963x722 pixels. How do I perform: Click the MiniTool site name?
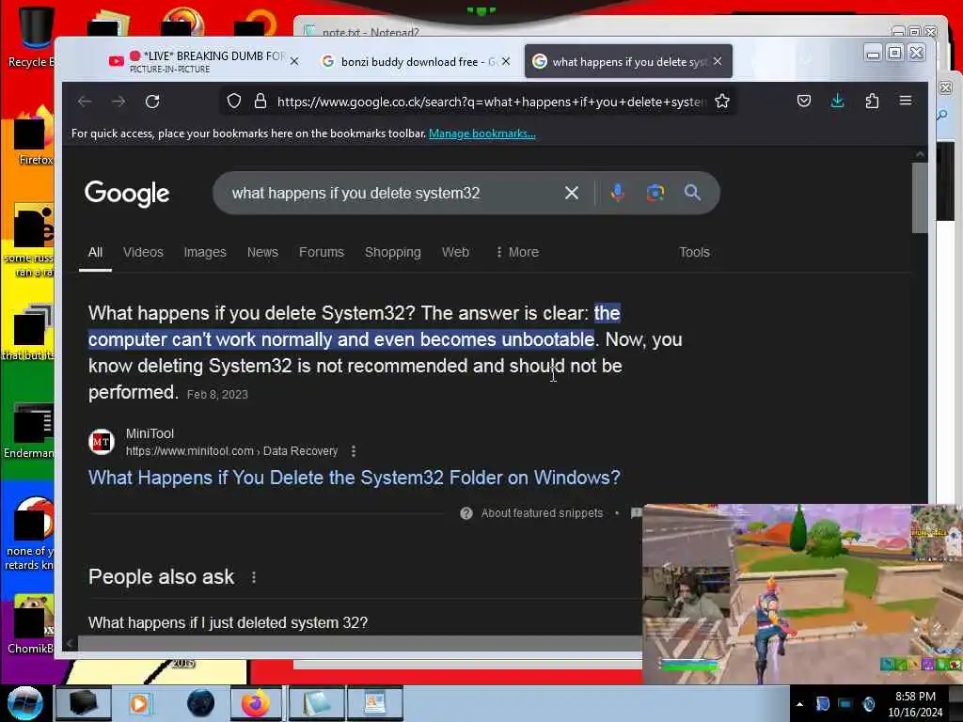click(150, 433)
